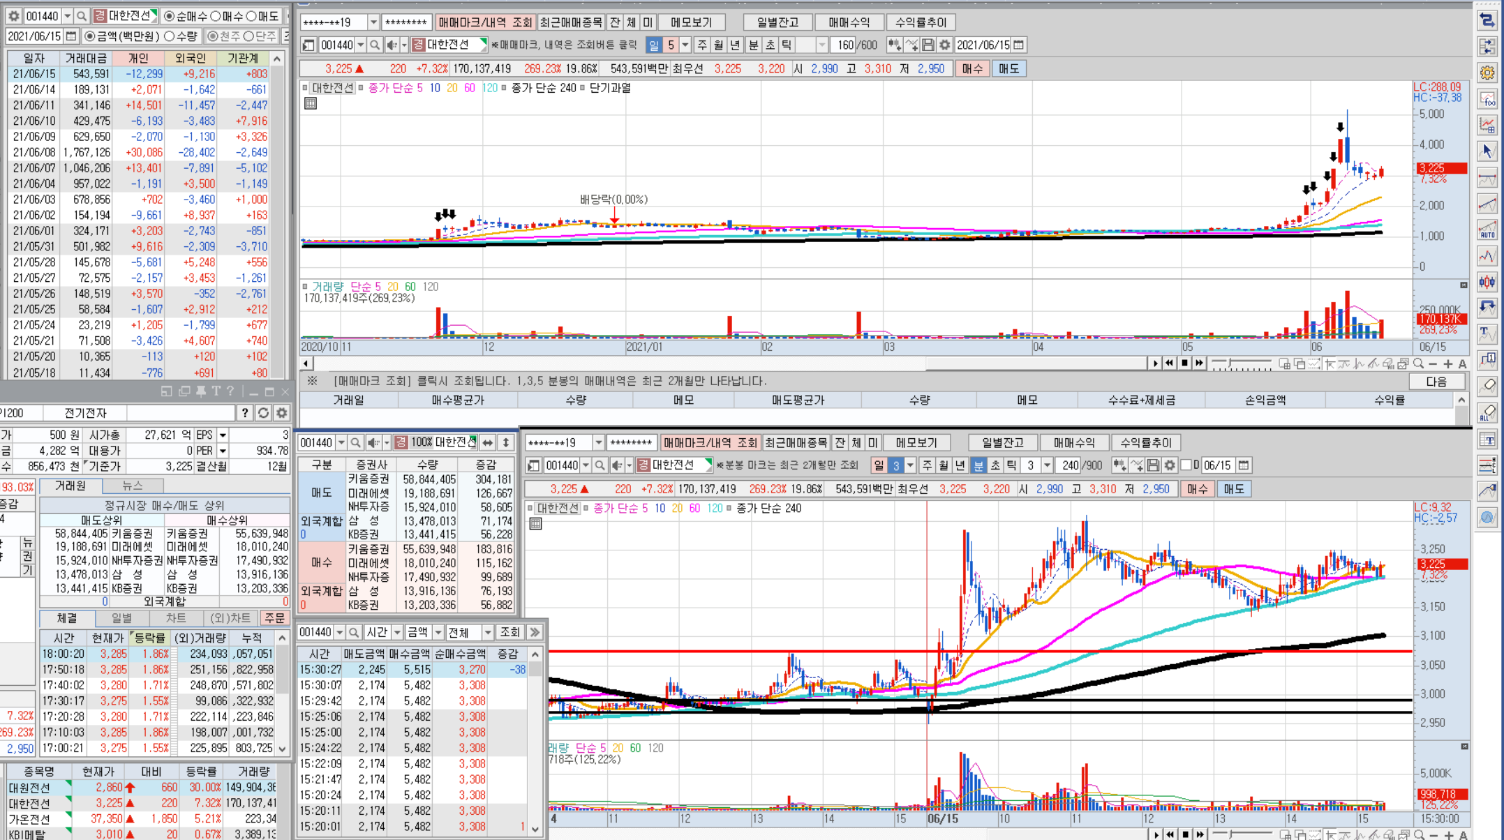
Task: Open settings gear in investor trend panel
Action: (13, 15)
